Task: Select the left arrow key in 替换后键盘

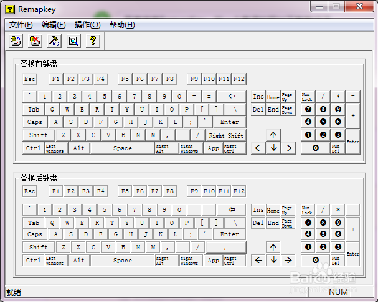Action: tap(258, 260)
